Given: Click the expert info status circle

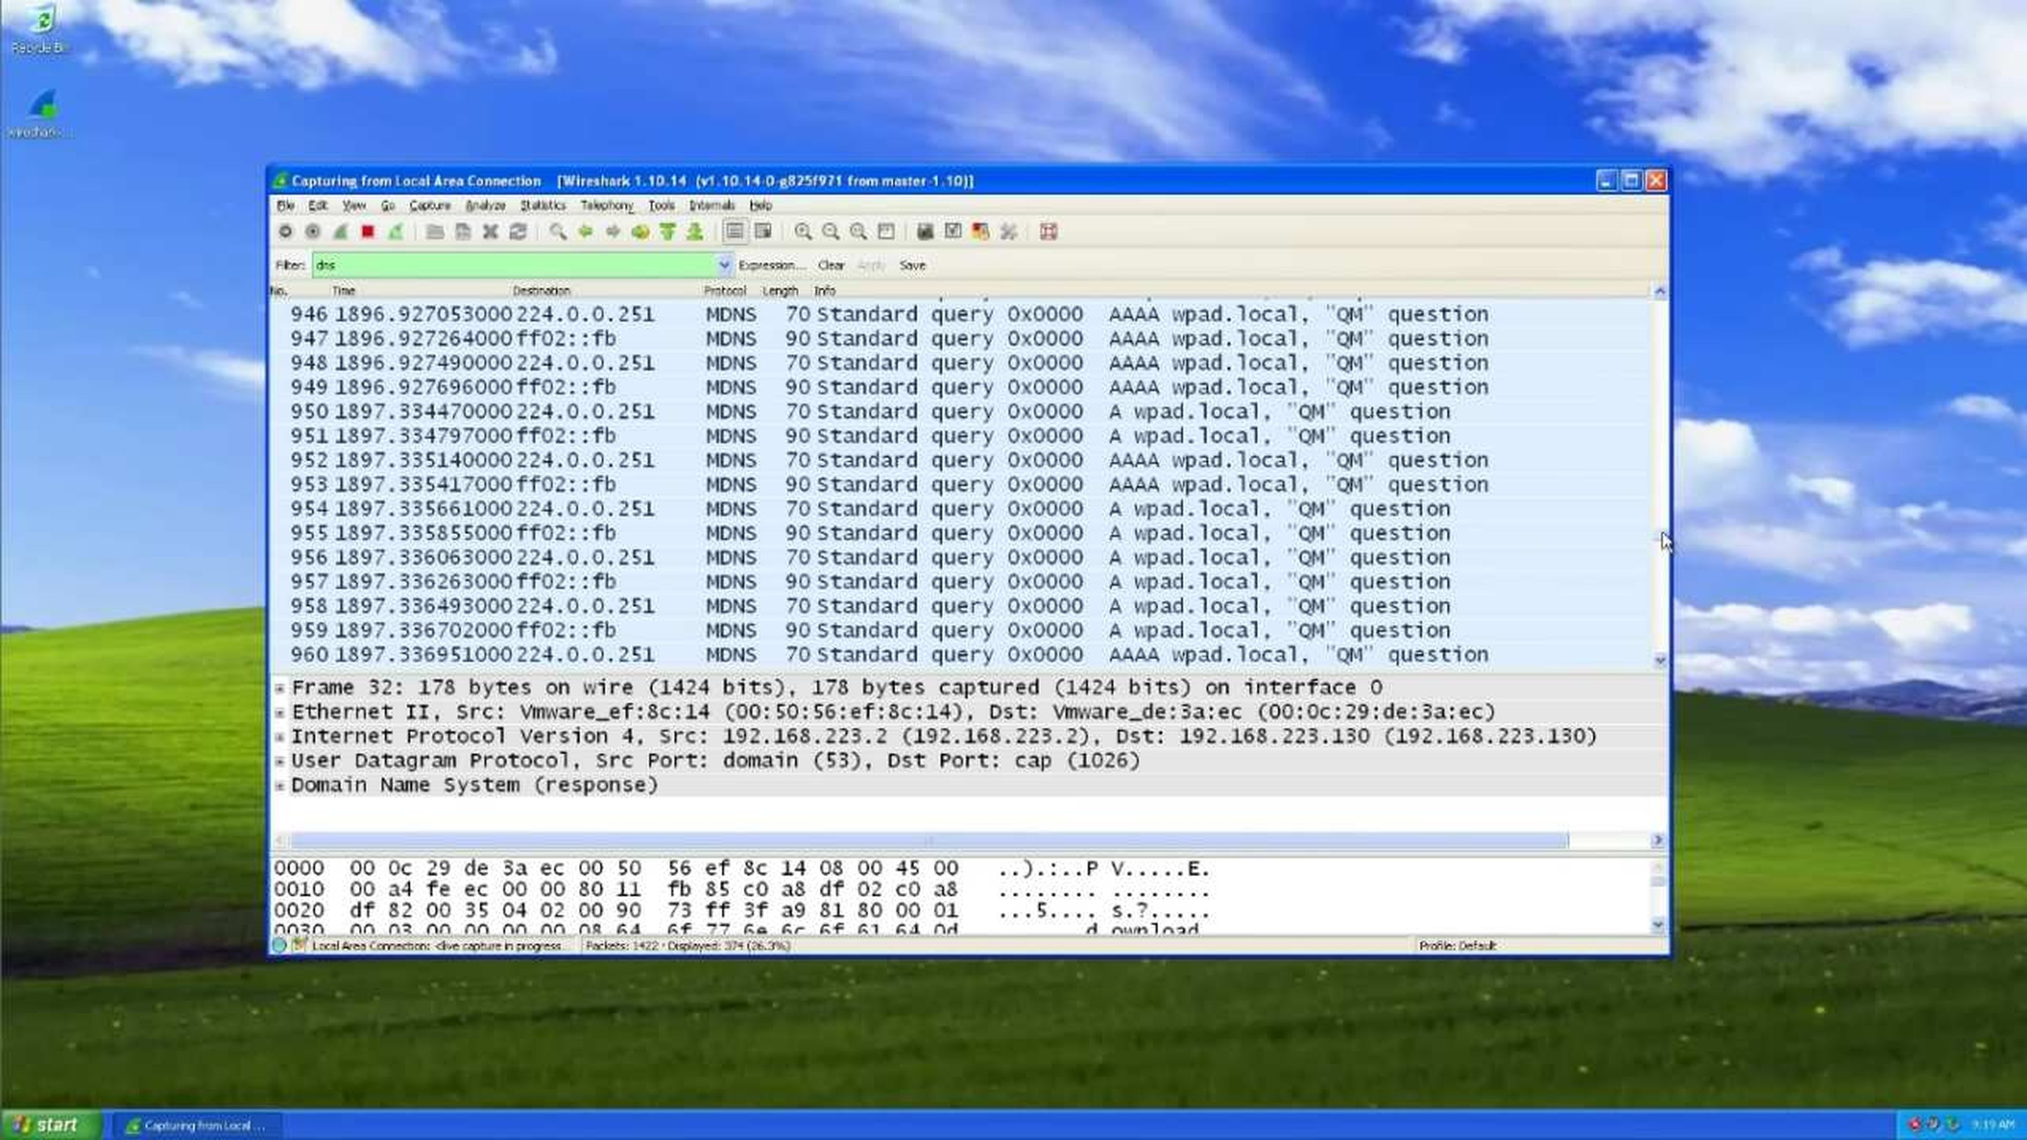Looking at the screenshot, I should pyautogui.click(x=279, y=946).
